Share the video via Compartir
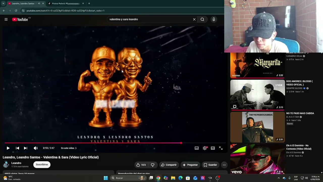Screen dimensions: 323x182 pyautogui.click(x=169, y=165)
